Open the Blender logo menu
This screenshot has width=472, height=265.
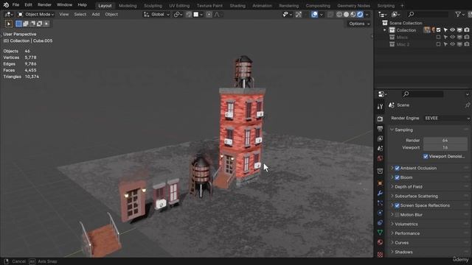tap(6, 5)
